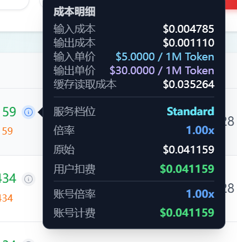Click the blue info icon beside 59
237x242 pixels.
click(28, 112)
